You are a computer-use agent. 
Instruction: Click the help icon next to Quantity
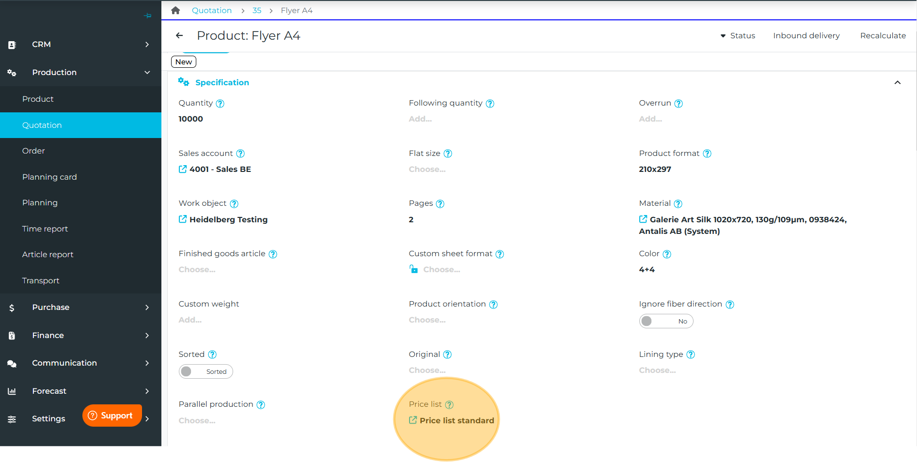[220, 103]
